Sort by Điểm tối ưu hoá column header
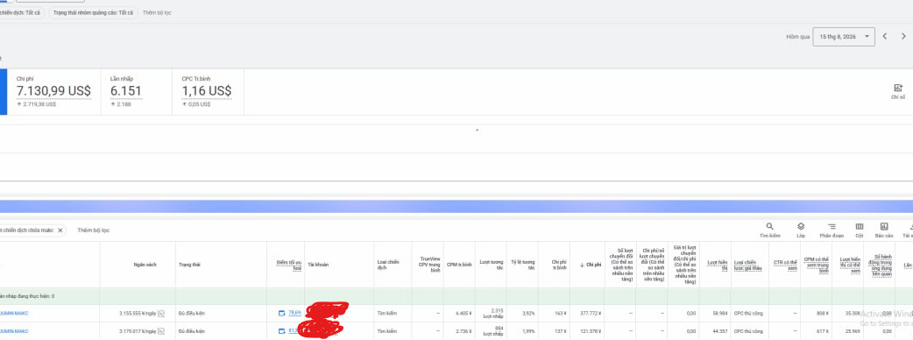This screenshot has width=913, height=340. point(289,265)
